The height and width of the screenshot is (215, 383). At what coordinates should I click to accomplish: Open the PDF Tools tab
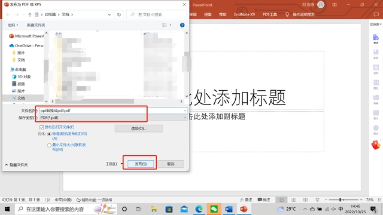(270, 14)
